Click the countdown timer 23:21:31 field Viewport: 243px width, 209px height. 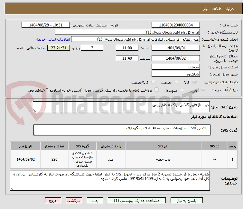[59, 48]
